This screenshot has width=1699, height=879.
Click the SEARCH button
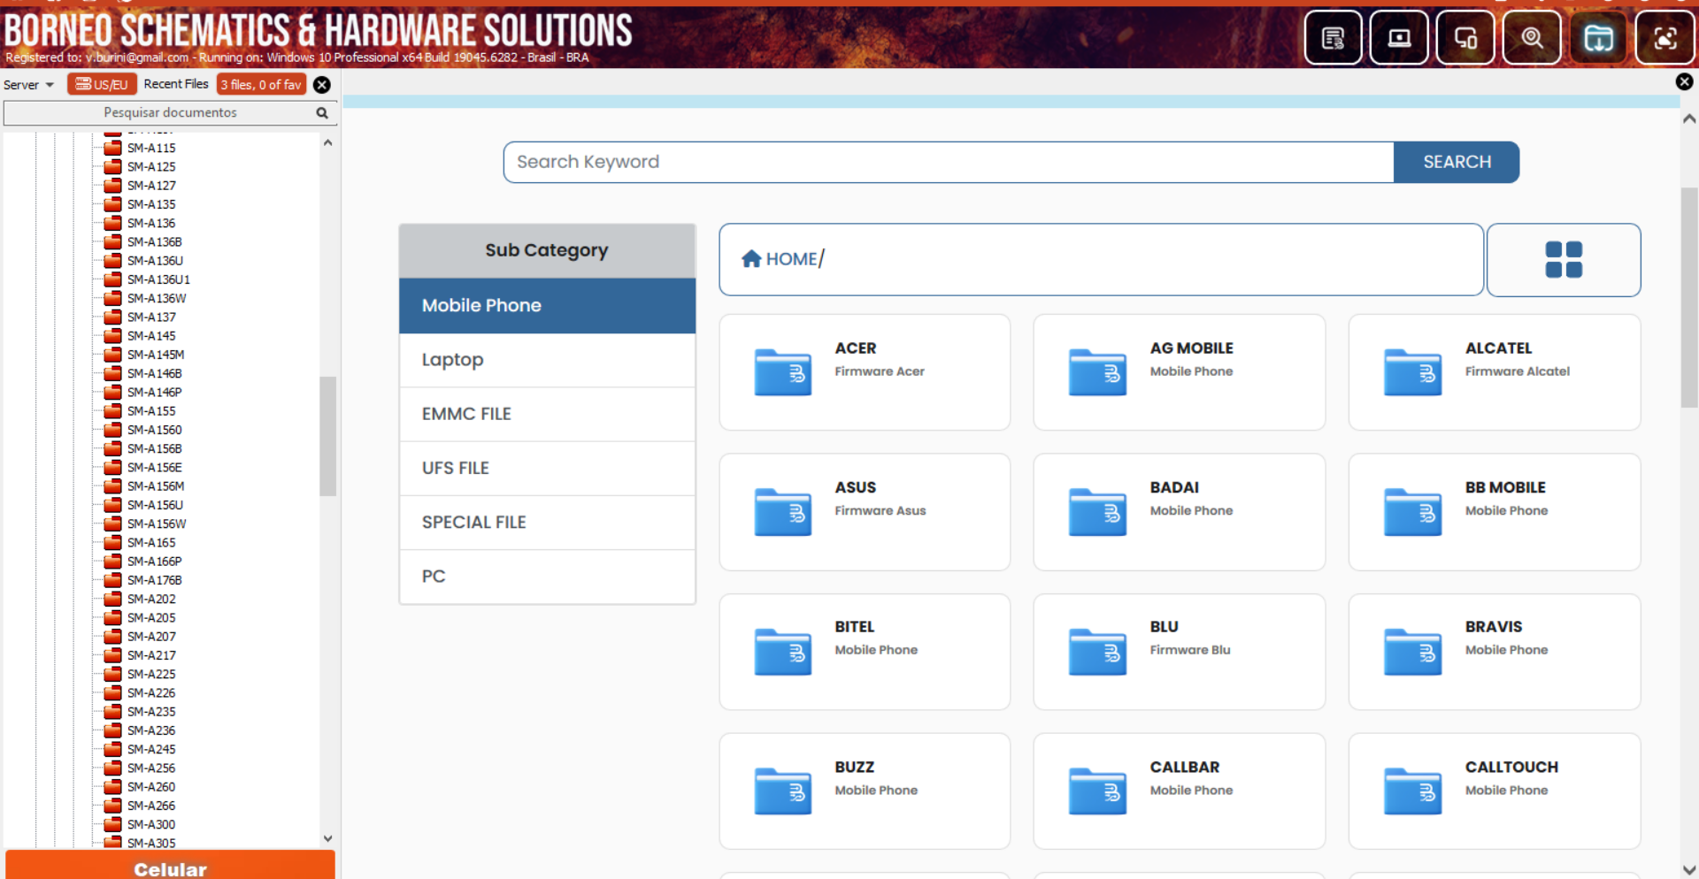[x=1457, y=162]
